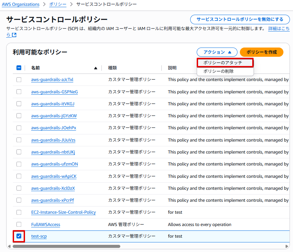Click the 種類 column header
This screenshot has width=293, height=252.
pos(112,68)
